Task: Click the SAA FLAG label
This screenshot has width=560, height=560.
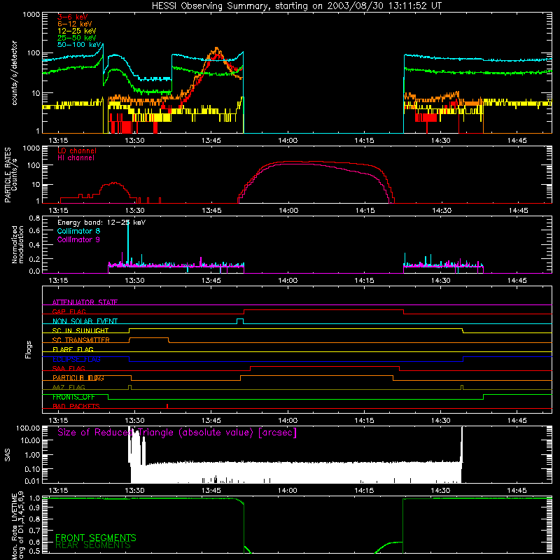Action: 69,368
